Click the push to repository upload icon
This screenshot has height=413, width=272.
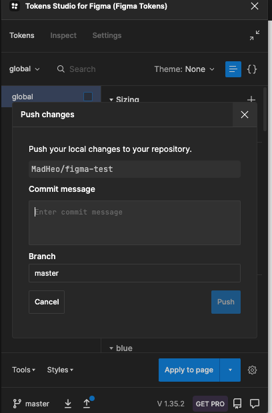(x=87, y=403)
